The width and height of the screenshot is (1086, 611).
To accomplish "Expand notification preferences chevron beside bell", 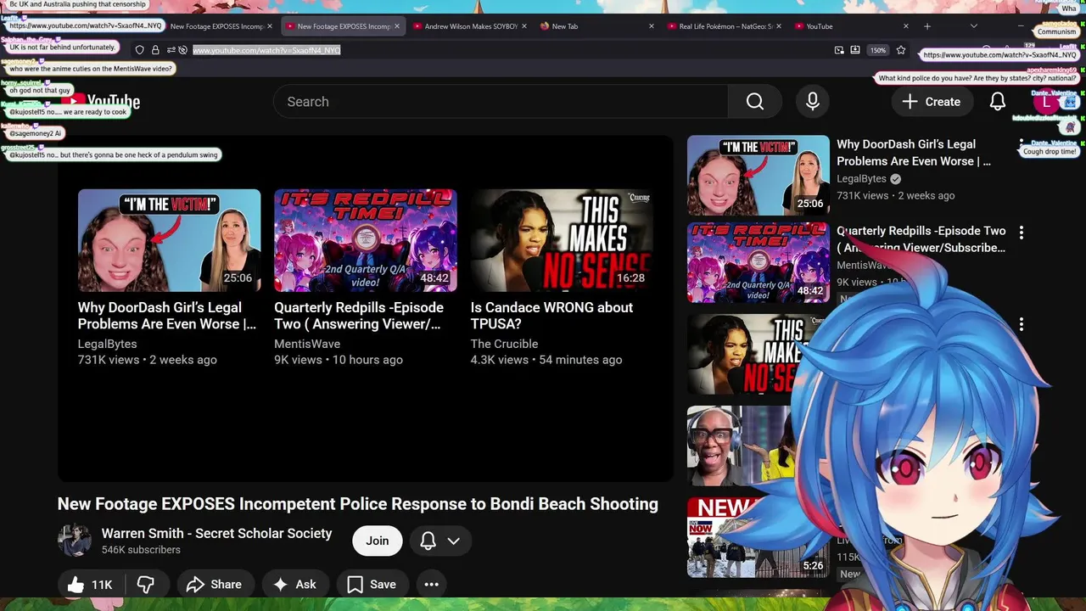I will click(x=454, y=541).
